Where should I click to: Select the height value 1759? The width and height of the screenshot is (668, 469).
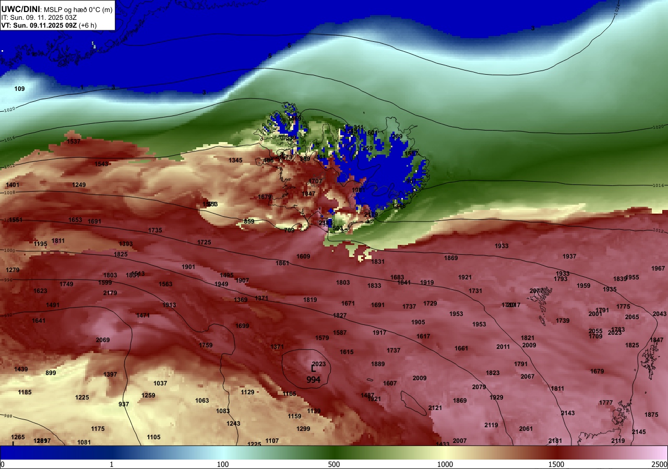206,345
